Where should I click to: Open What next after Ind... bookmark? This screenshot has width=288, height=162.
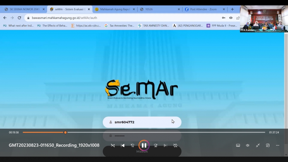pos(18,26)
